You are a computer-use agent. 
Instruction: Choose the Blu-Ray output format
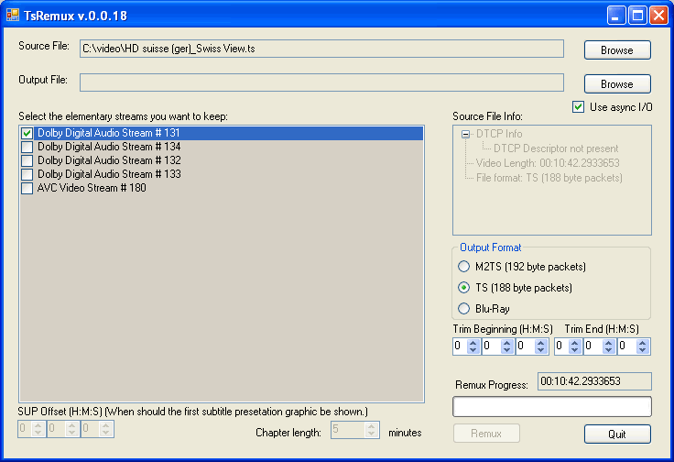tap(463, 309)
